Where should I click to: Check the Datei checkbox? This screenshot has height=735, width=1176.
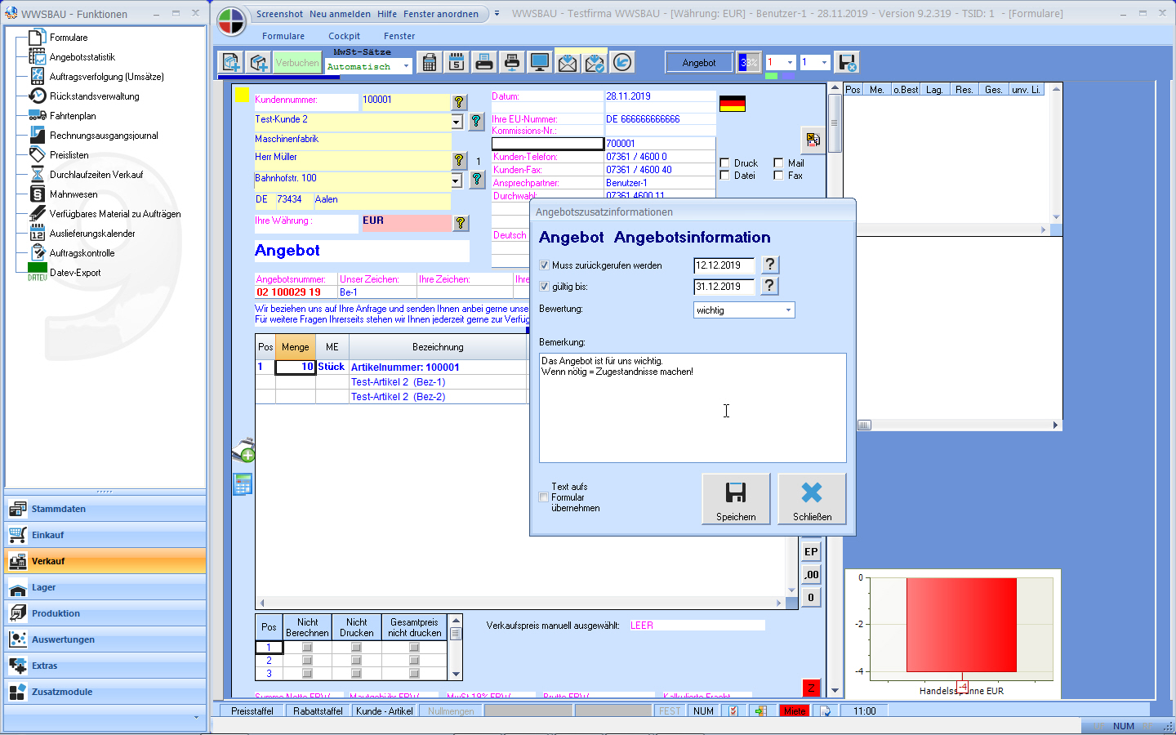(724, 176)
